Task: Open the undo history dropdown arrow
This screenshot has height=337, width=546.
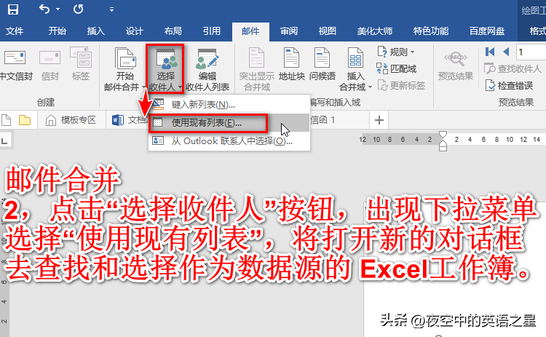Action: click(x=58, y=9)
